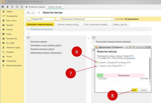Click pink Перепровести progress segment
The width and height of the screenshot is (161, 103).
point(124,75)
